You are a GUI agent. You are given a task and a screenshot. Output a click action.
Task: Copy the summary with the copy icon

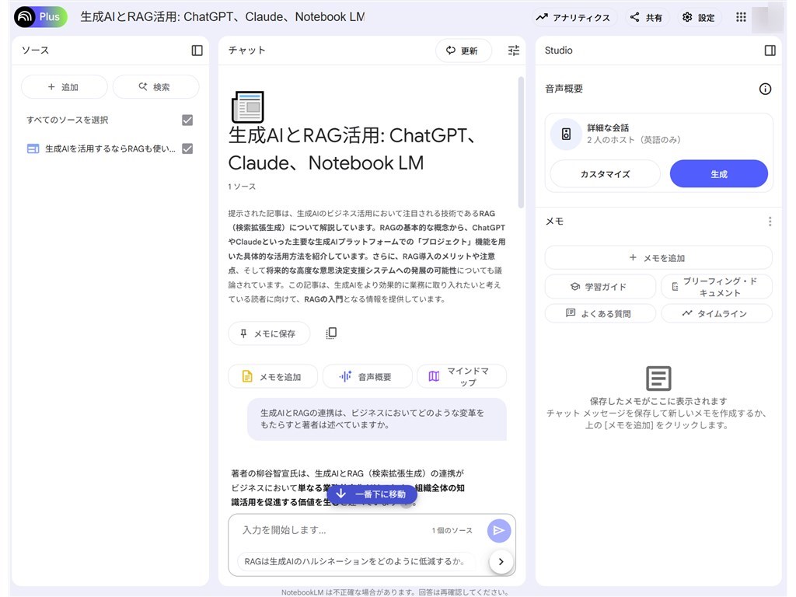(x=331, y=333)
